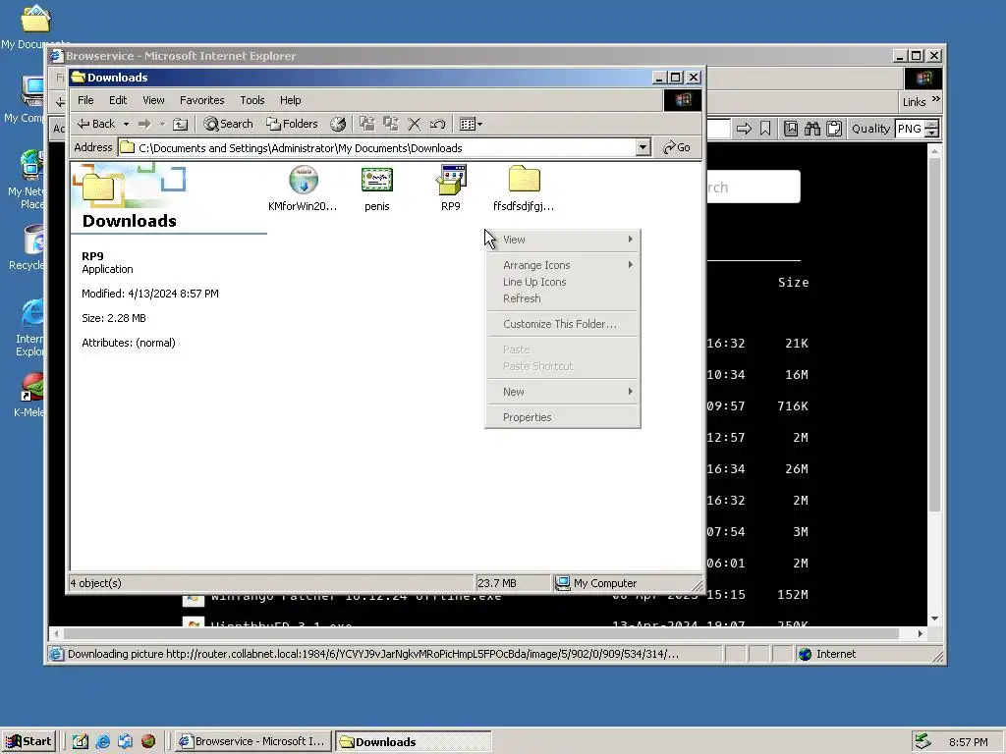
Task: Click the Forward arrow in the Downloads toolbar
Action: (x=144, y=124)
